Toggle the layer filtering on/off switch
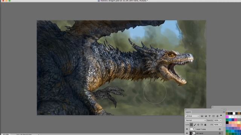This screenshot has width=241, height=135. (221, 115)
